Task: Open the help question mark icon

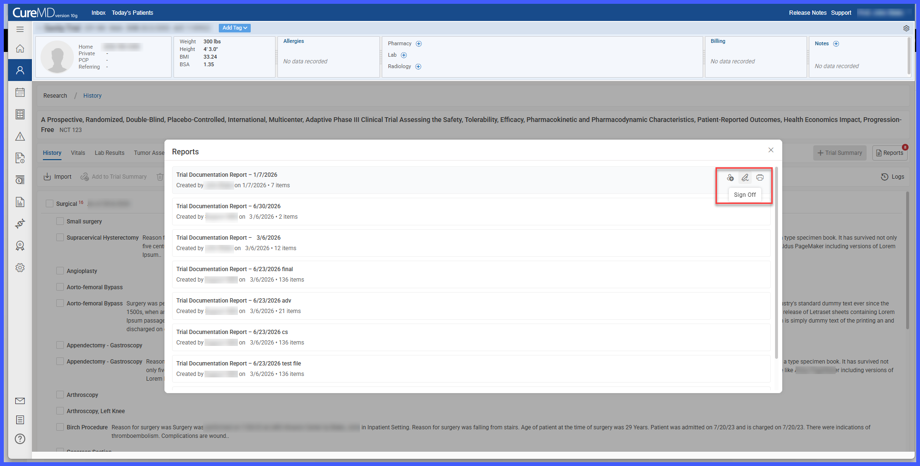Action: pyautogui.click(x=20, y=439)
